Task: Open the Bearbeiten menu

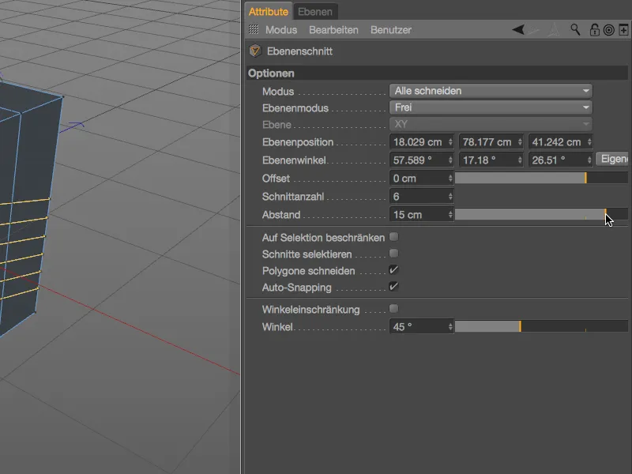Action: [x=333, y=30]
